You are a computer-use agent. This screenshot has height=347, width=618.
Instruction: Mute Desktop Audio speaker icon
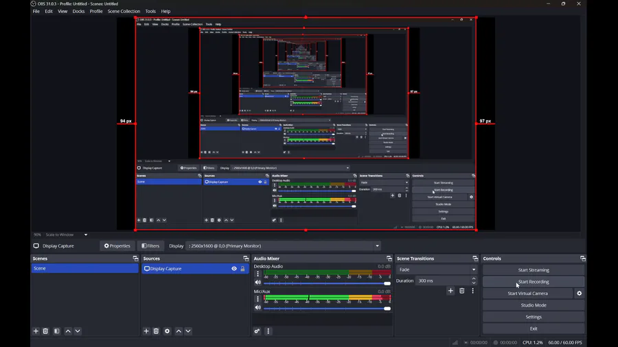click(257, 283)
